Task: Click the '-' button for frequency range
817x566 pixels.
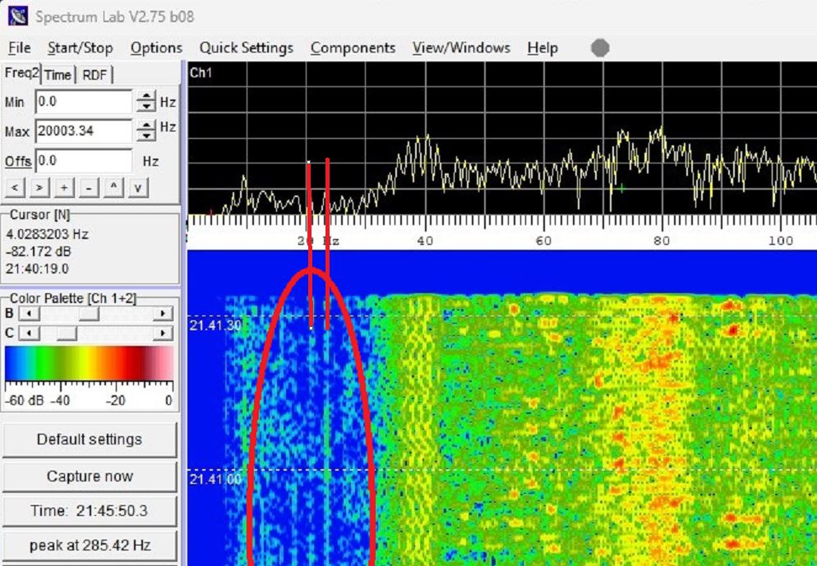Action: click(89, 187)
